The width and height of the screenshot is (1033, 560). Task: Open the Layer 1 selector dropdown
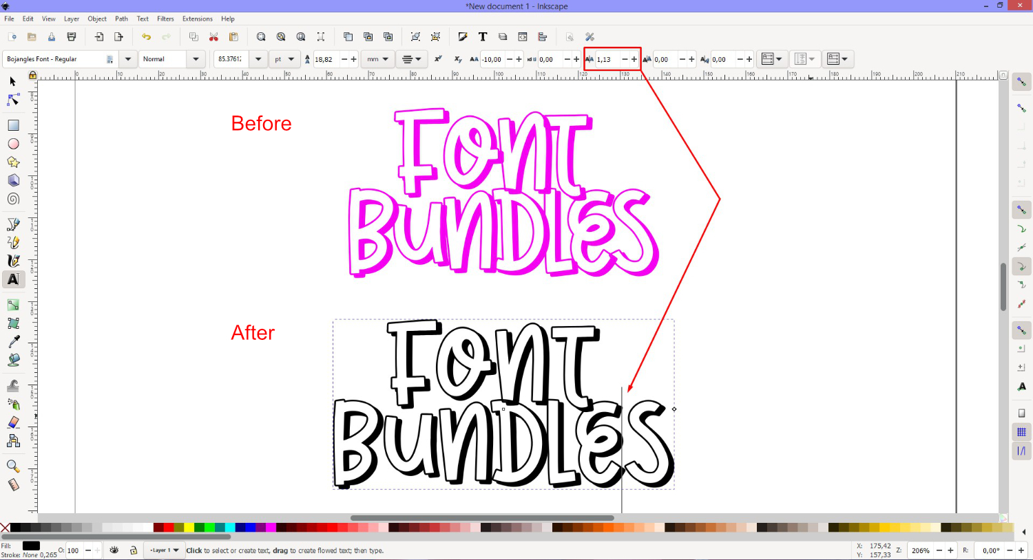(165, 550)
